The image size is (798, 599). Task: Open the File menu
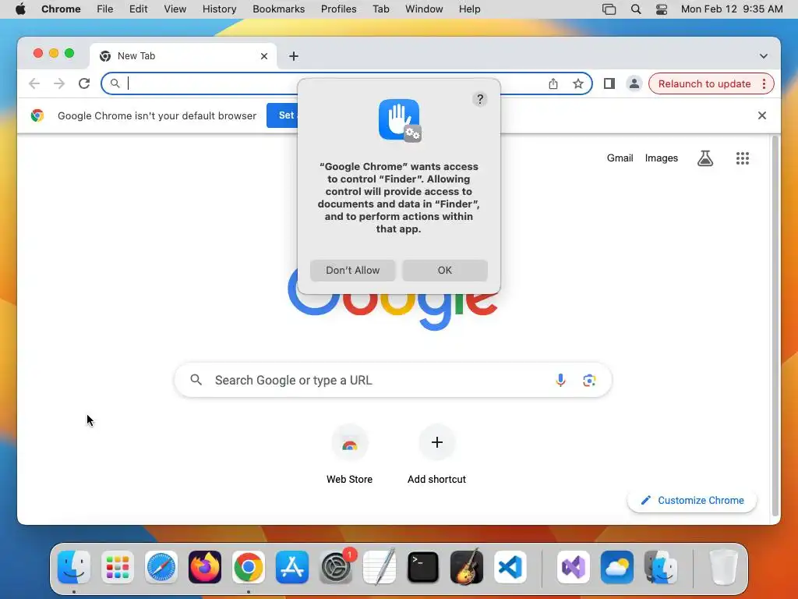coord(105,9)
